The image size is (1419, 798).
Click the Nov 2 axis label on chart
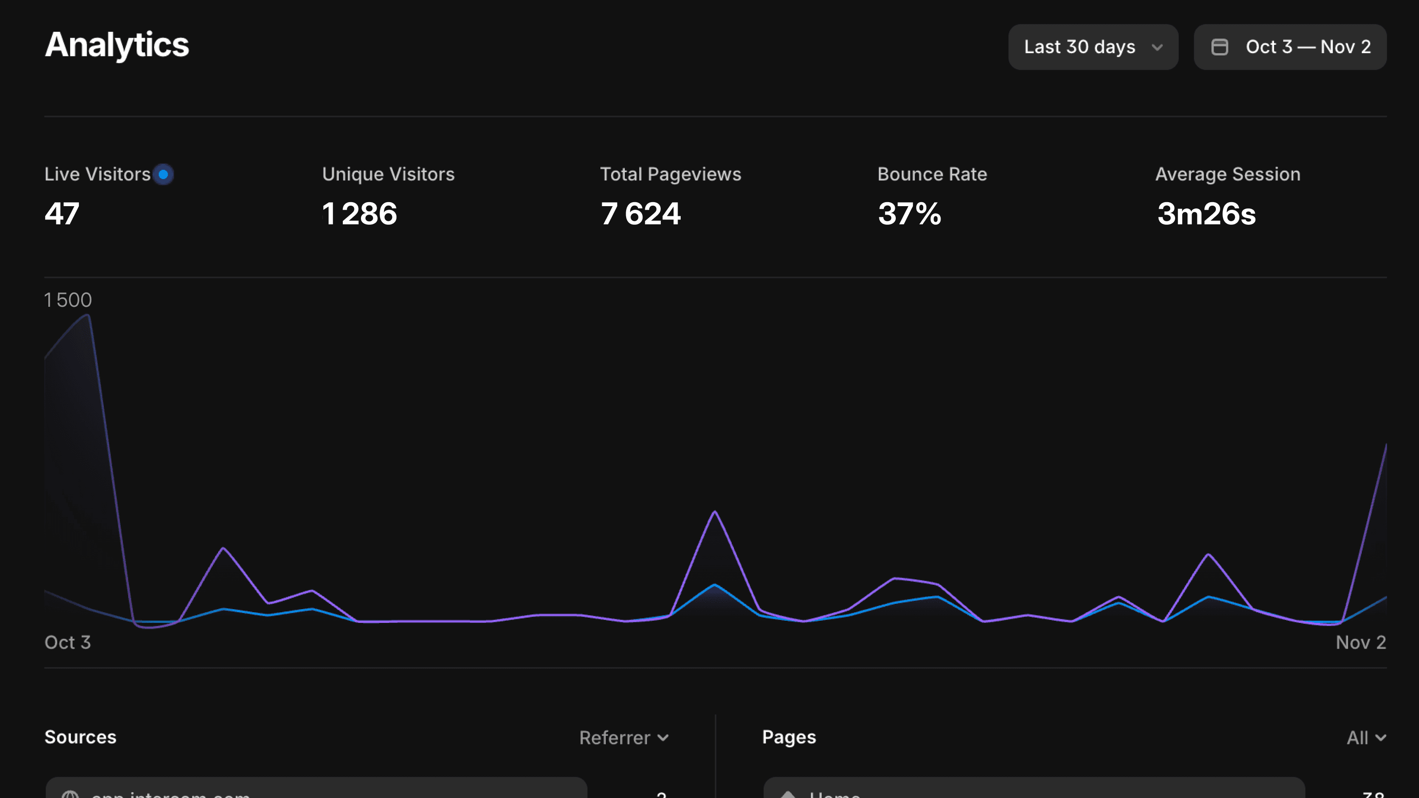coord(1360,642)
